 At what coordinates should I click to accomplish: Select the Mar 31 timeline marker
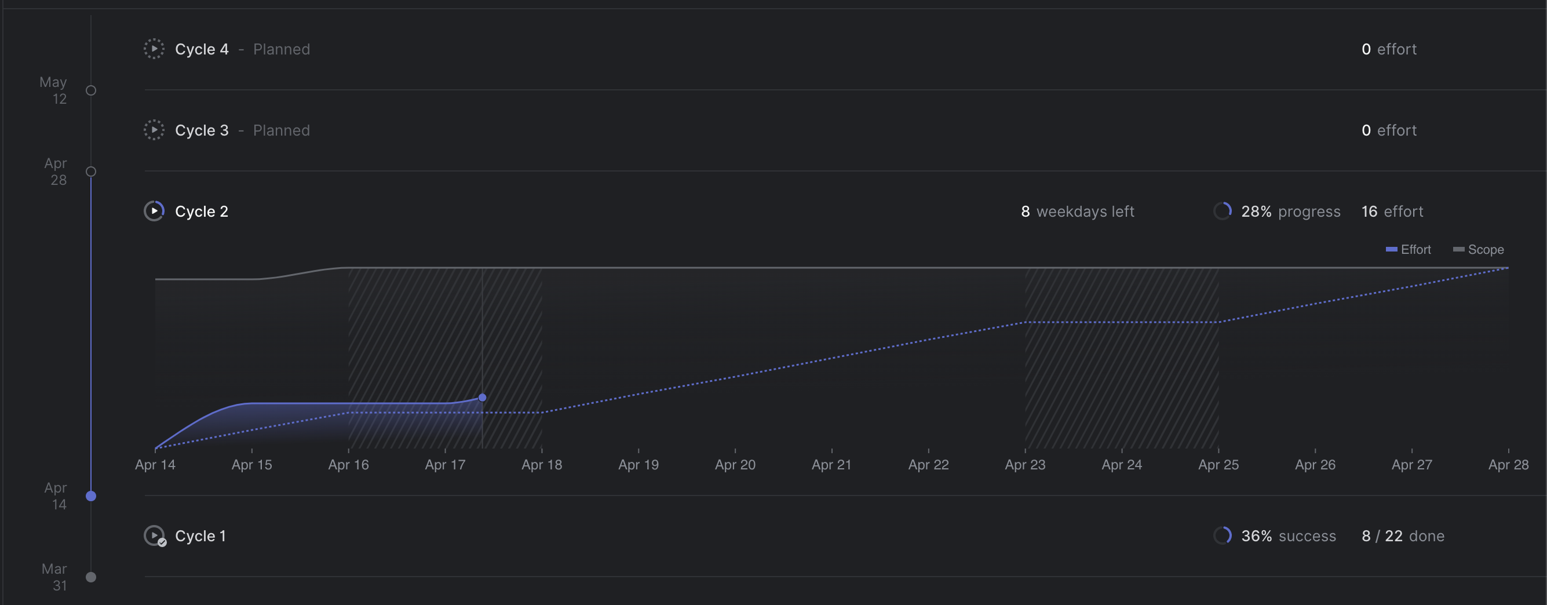[91, 577]
